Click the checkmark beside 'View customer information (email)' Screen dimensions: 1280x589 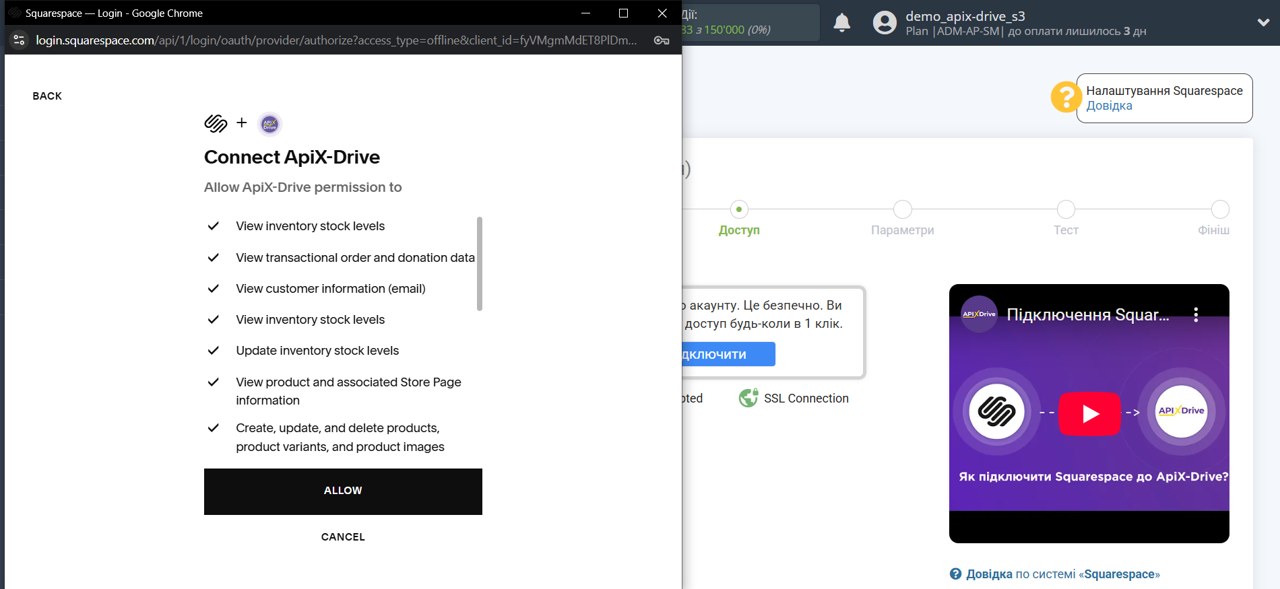point(214,289)
